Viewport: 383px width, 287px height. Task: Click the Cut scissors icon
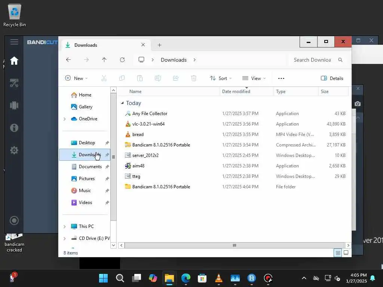point(104,78)
